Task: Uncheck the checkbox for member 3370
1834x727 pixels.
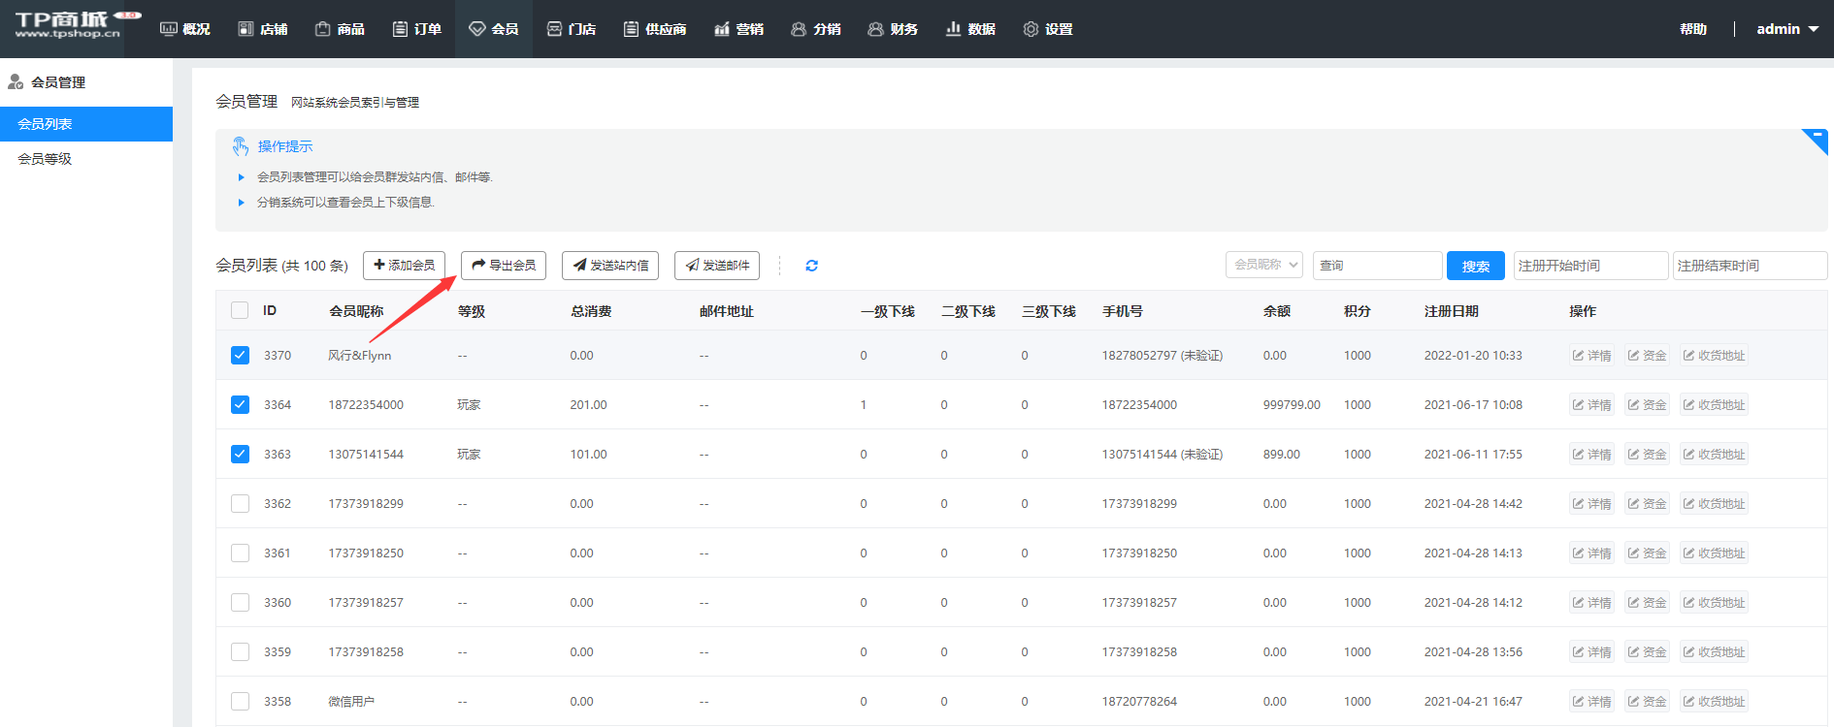Action: [x=240, y=356]
